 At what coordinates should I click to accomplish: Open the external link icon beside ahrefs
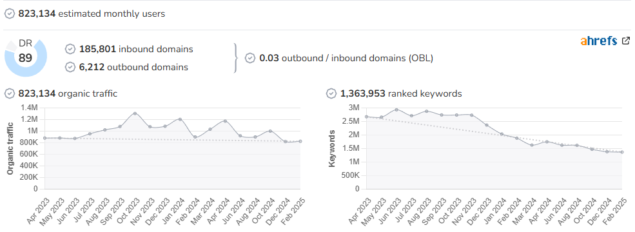(626, 41)
